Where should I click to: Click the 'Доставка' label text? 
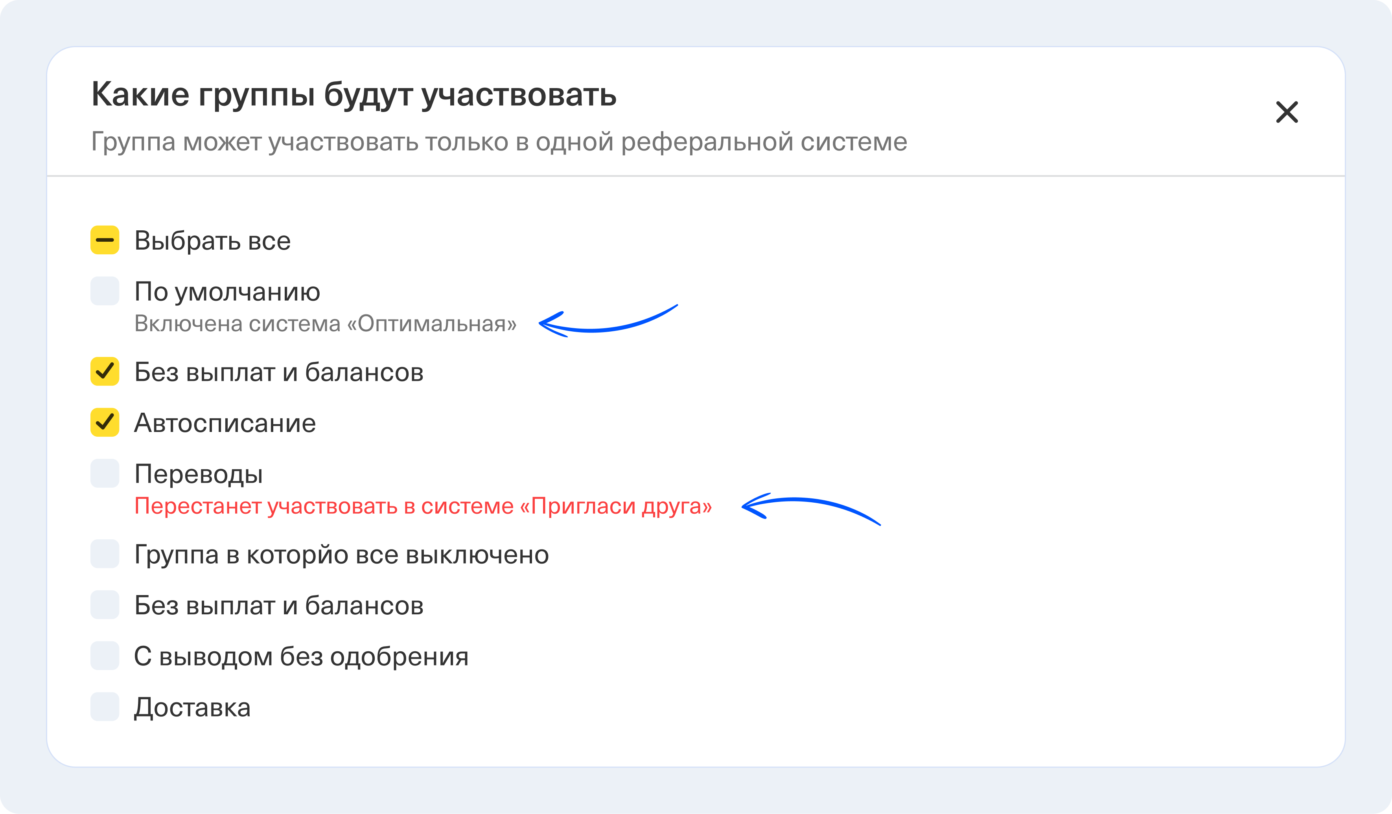coord(192,707)
